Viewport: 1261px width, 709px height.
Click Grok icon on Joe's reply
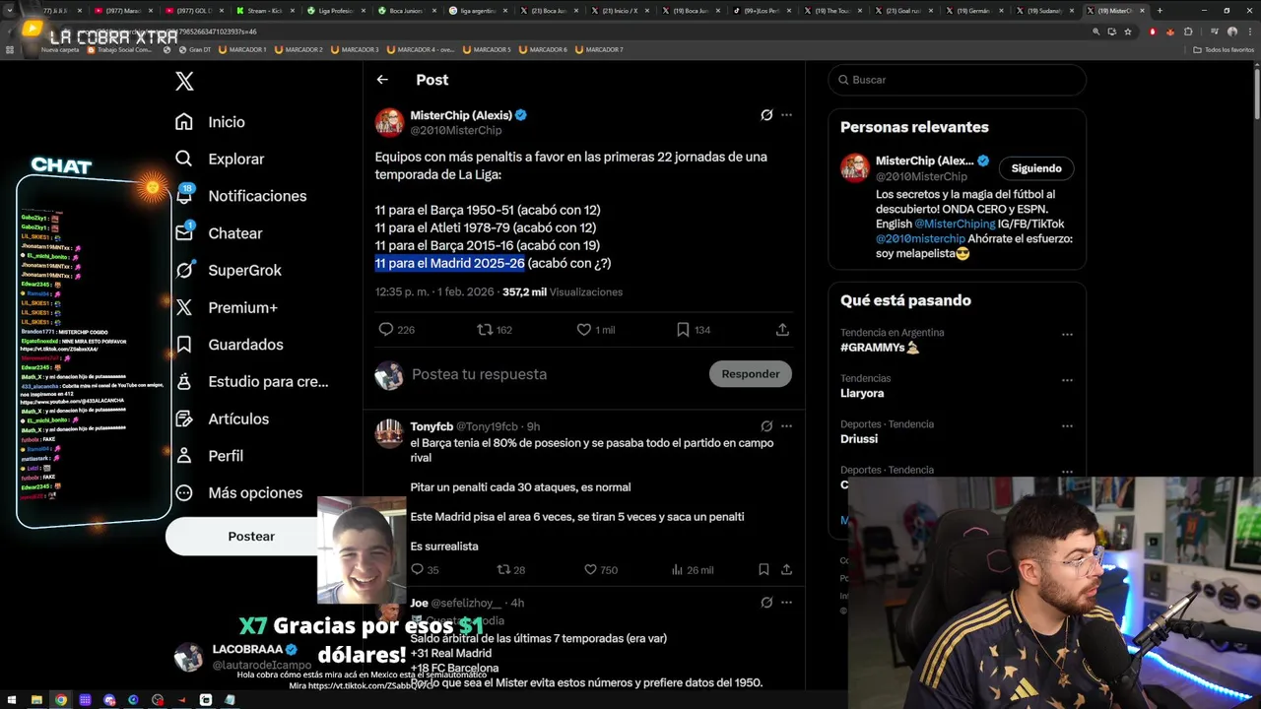pyautogui.click(x=766, y=603)
